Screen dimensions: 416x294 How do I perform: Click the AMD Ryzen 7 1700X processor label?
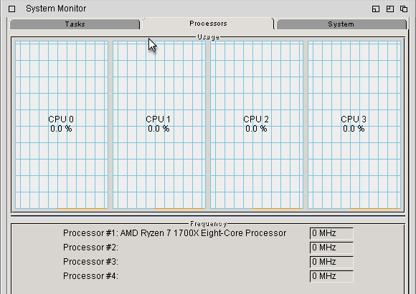pos(203,233)
